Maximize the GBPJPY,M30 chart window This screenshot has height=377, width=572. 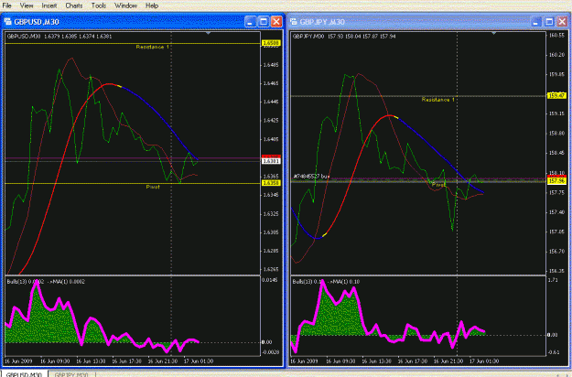(x=549, y=22)
